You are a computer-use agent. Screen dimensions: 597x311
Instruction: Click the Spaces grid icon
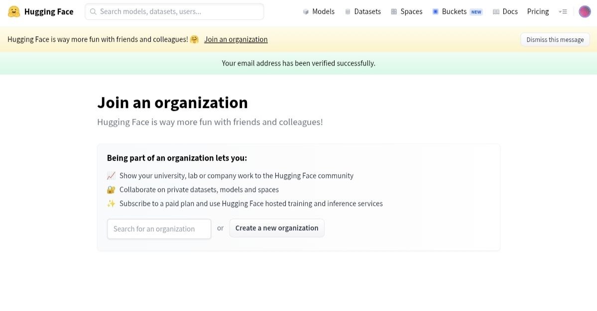point(394,12)
